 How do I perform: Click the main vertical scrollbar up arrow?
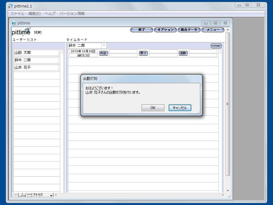pos(228,30)
